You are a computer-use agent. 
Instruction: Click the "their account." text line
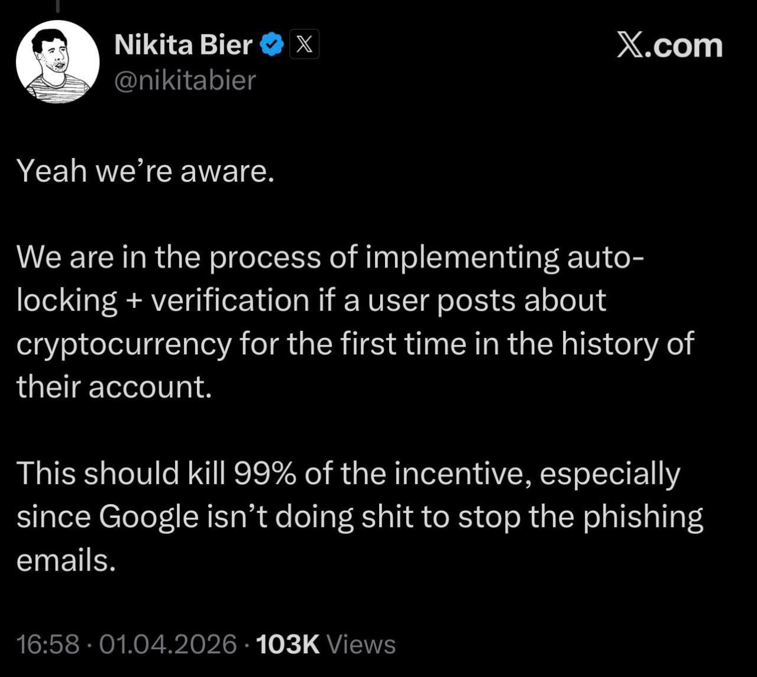[114, 388]
